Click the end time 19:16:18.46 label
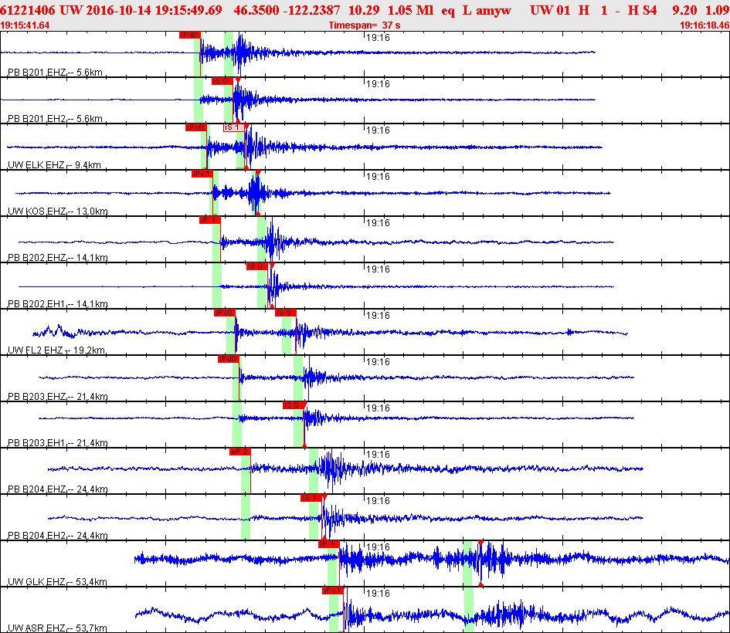 click(704, 25)
